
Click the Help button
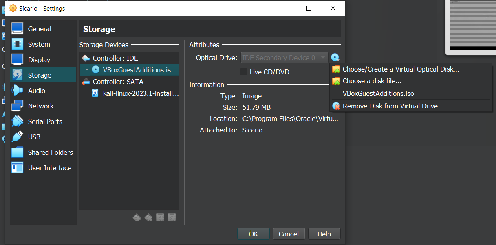tap(324, 234)
